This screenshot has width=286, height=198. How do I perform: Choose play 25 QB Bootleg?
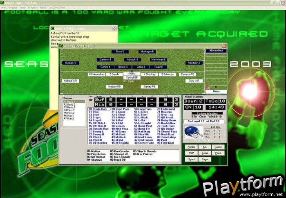point(98,143)
